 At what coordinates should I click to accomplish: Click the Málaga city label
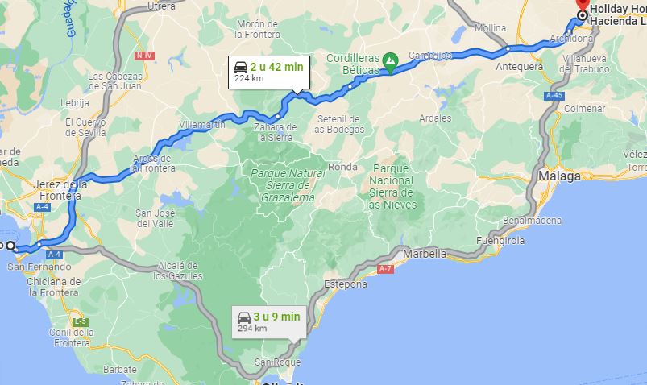(559, 176)
